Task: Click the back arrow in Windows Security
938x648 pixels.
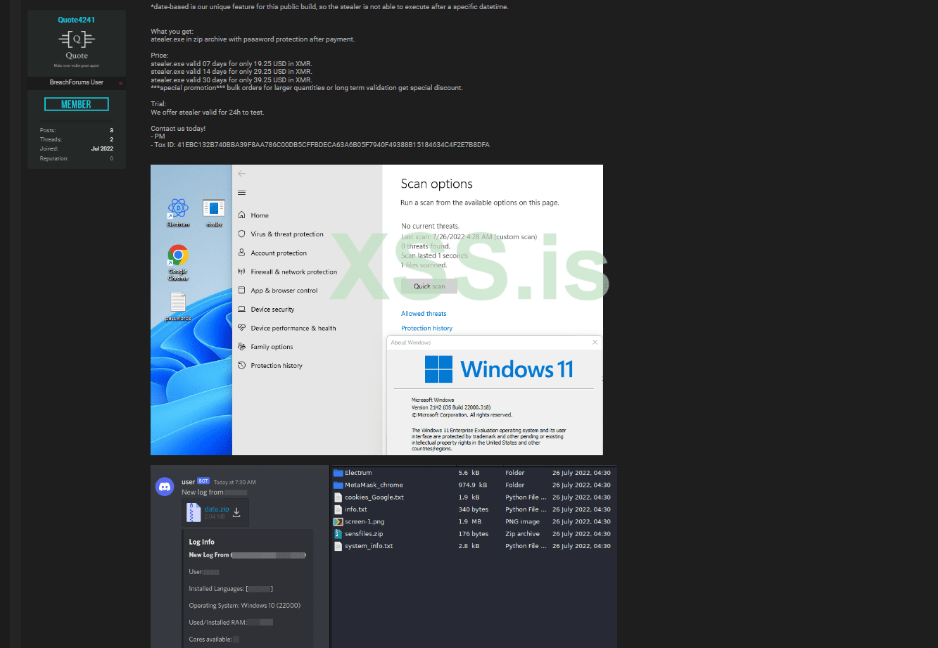Action: tap(242, 174)
